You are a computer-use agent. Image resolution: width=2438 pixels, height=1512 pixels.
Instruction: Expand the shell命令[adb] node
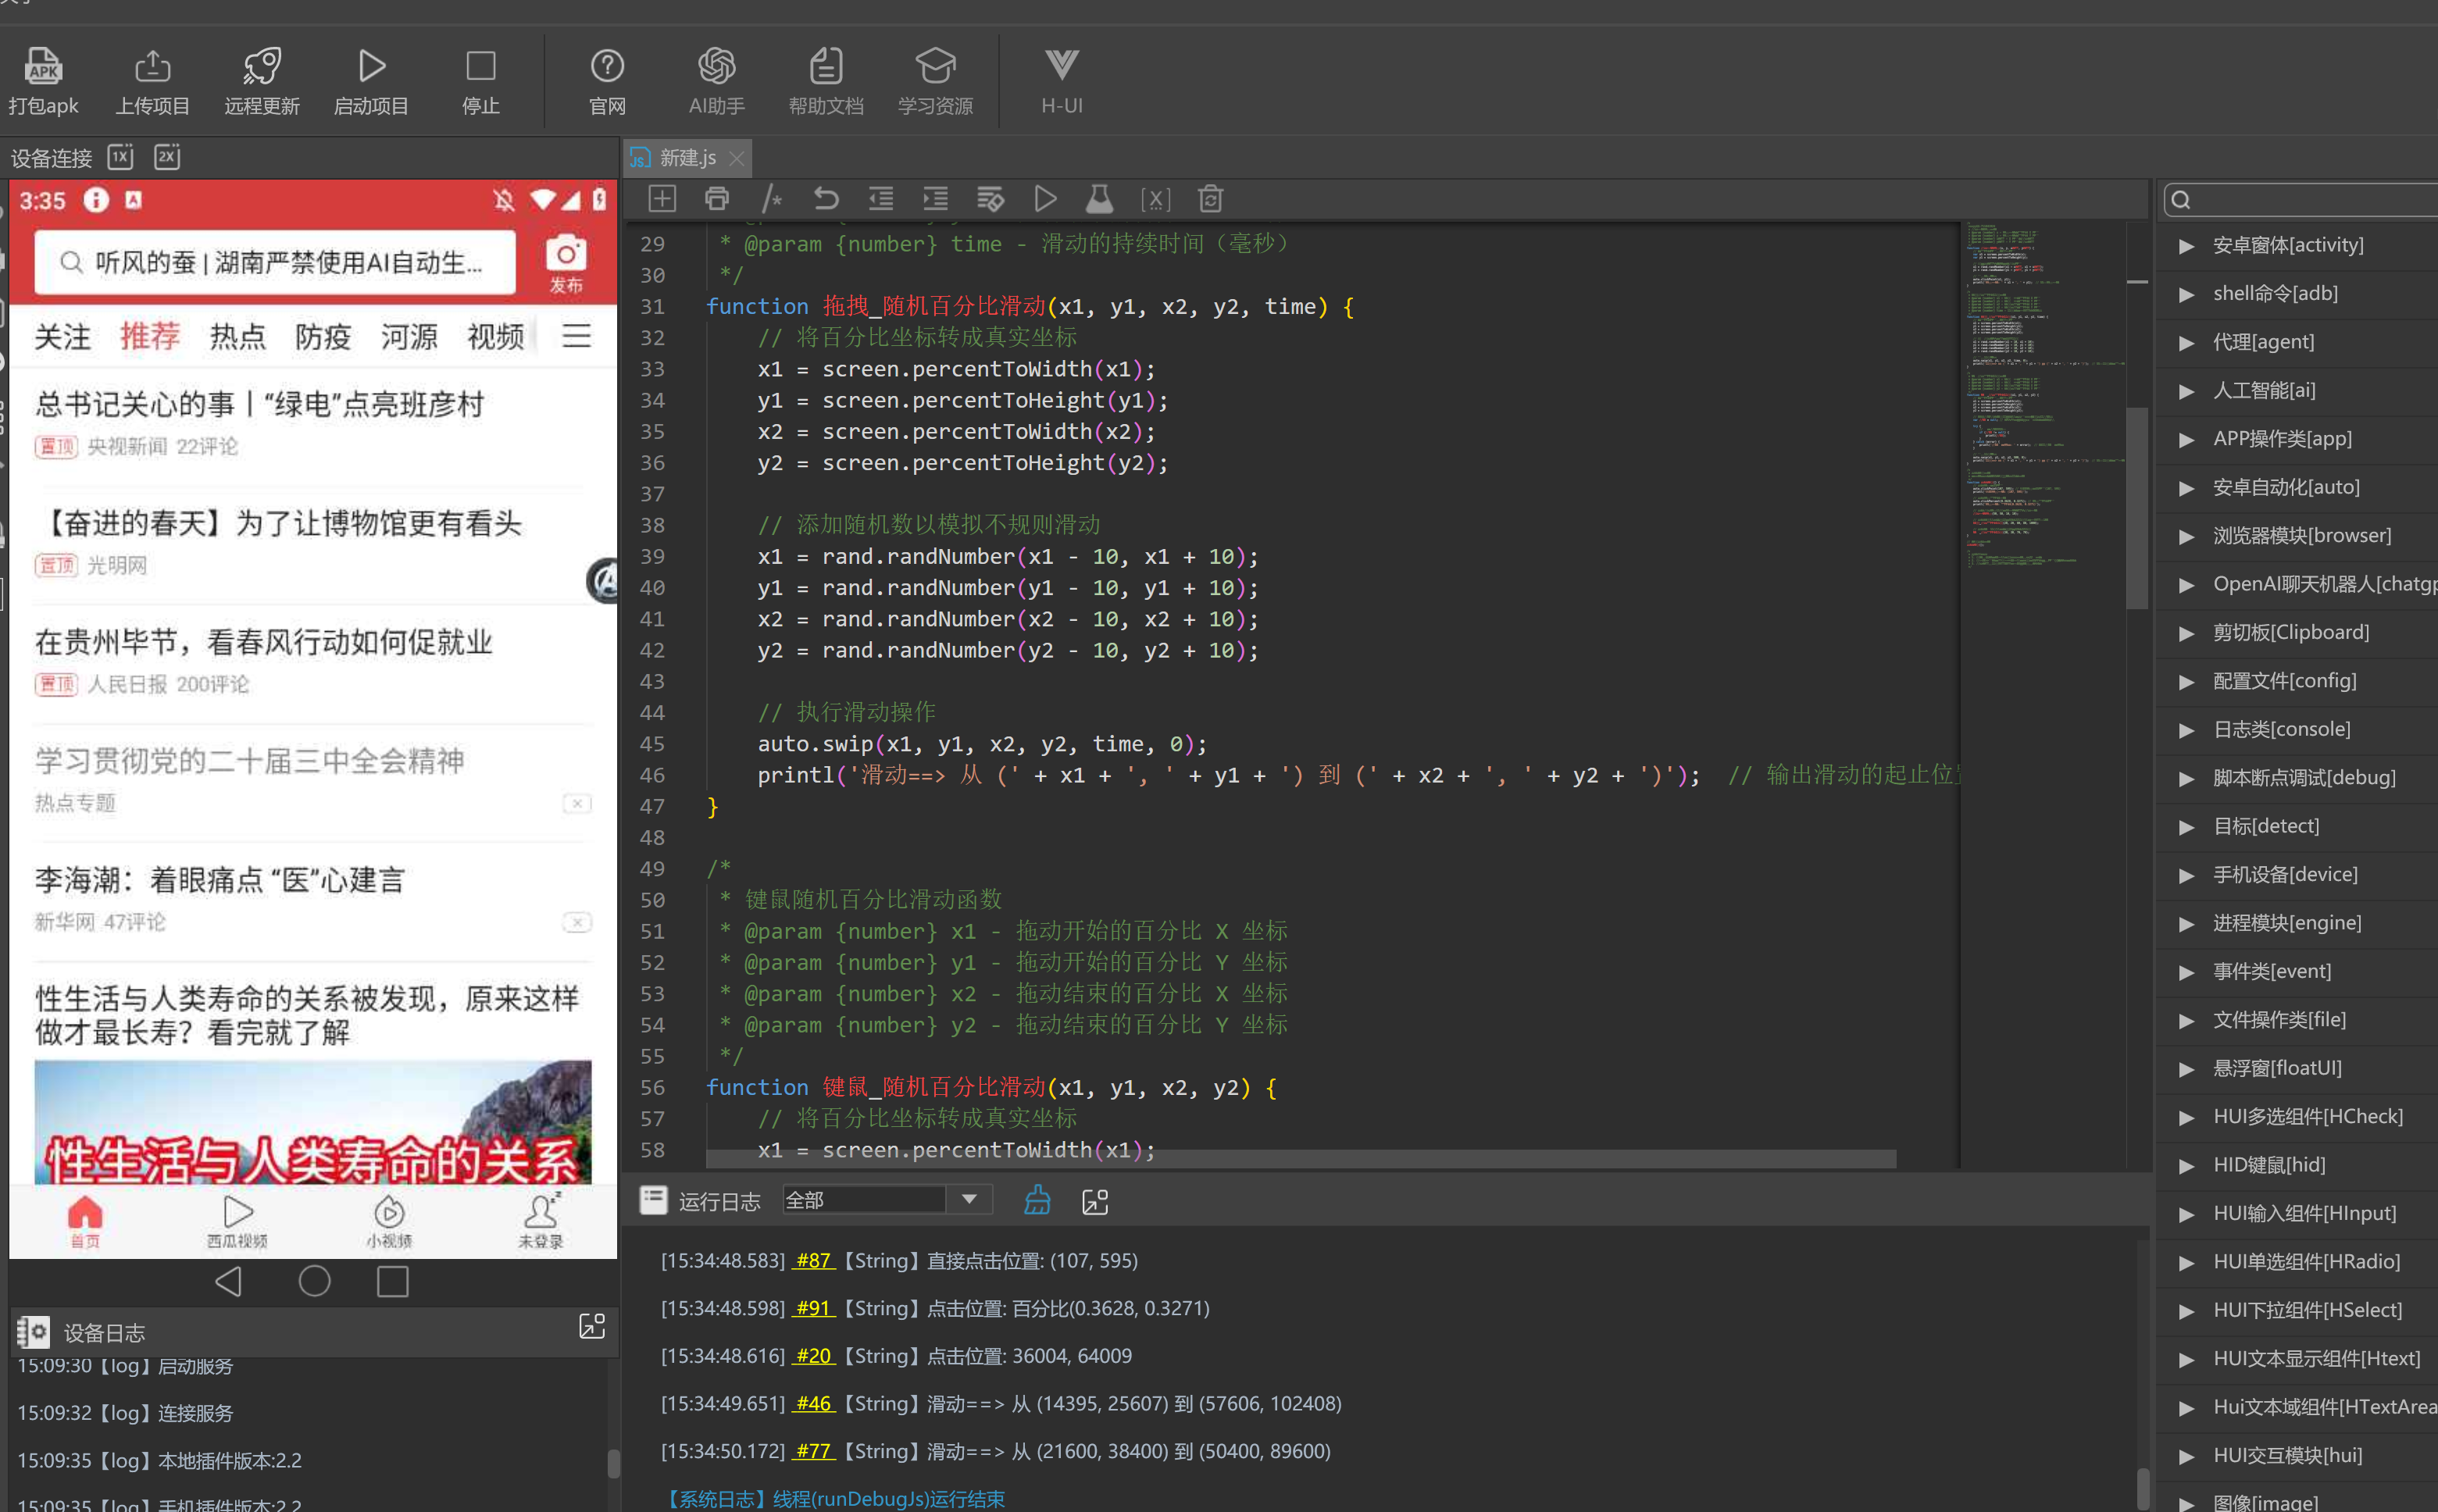[2186, 294]
